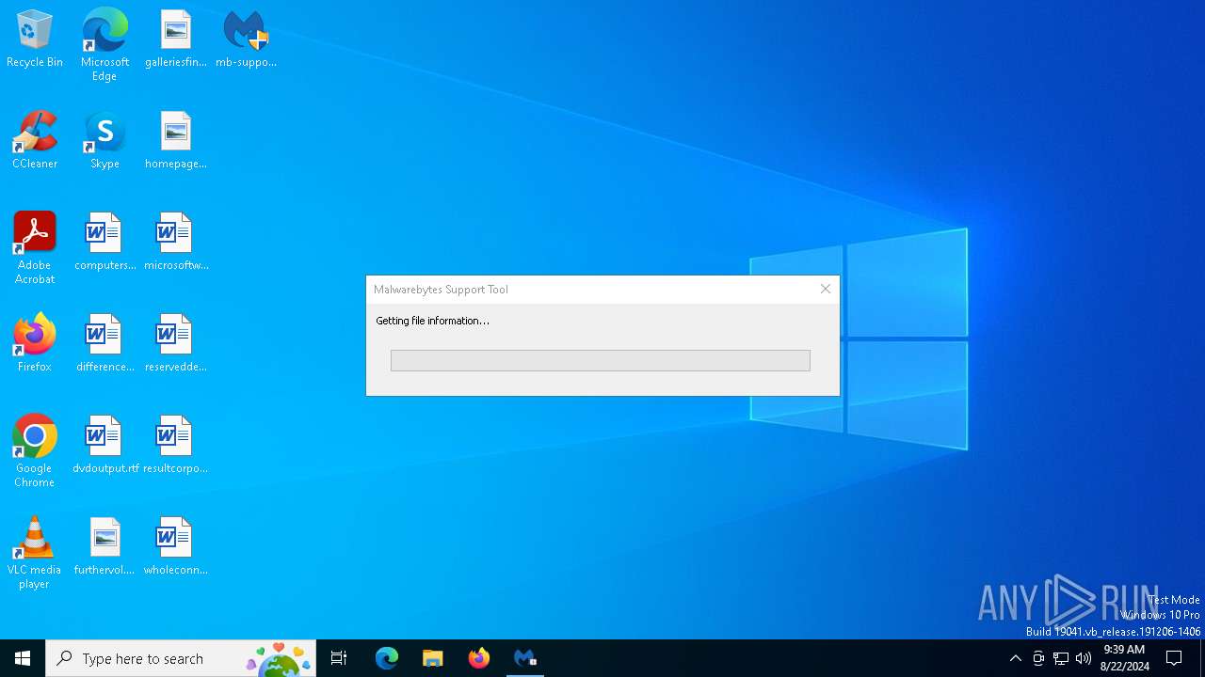Launch Firefox from the taskbar

[479, 658]
